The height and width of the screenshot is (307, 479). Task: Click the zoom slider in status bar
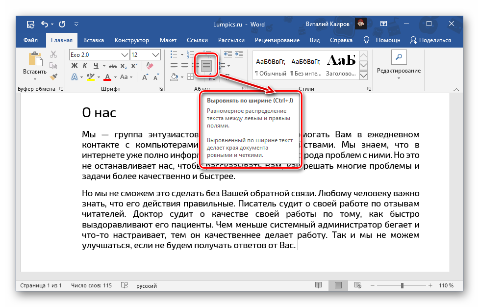point(402,285)
